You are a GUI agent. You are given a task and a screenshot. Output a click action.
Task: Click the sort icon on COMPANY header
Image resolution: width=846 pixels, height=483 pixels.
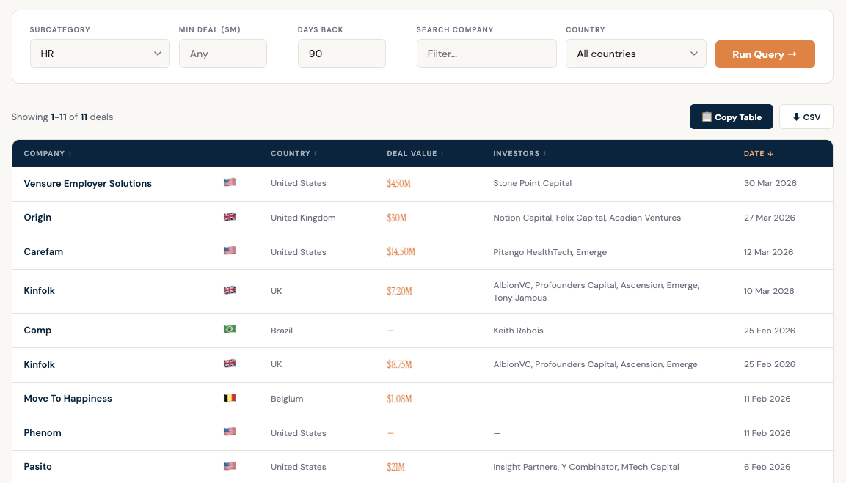(x=70, y=153)
